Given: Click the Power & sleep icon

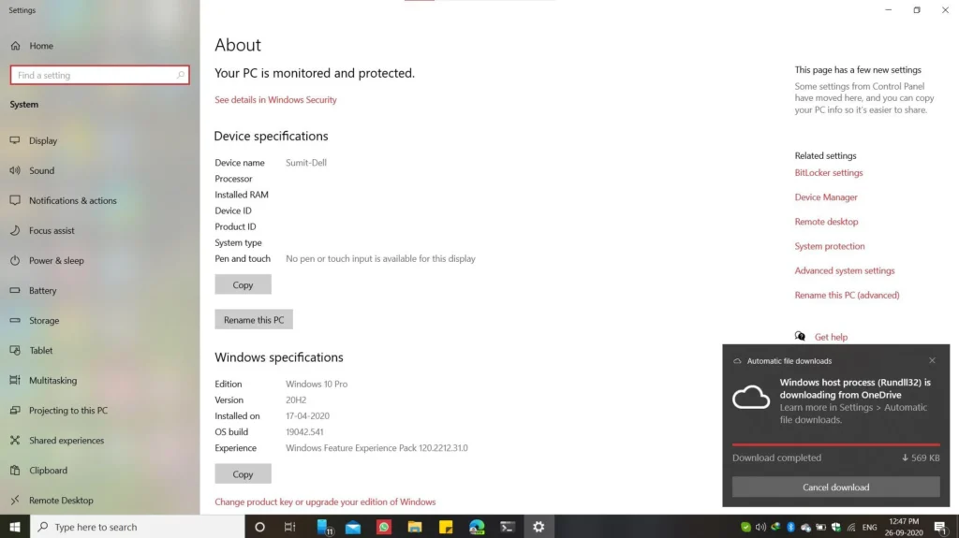Looking at the screenshot, I should click(x=15, y=260).
